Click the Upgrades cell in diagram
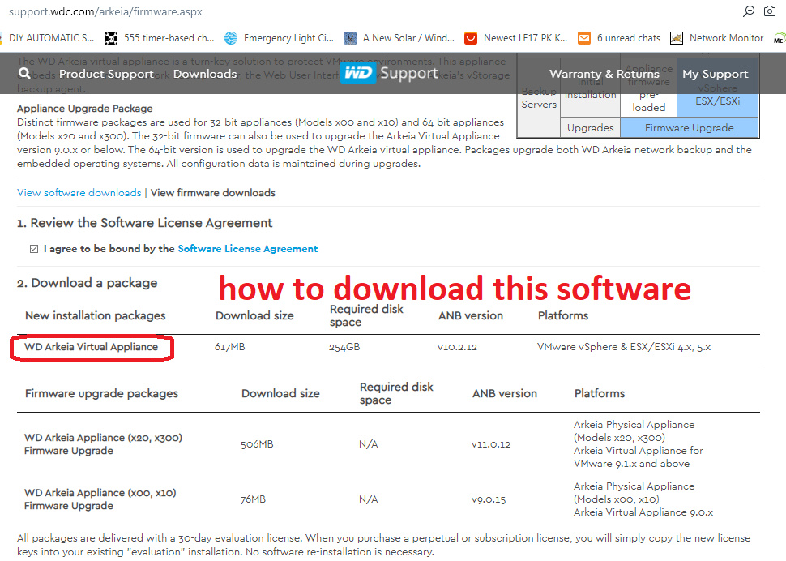Screen dimensions: 786x561 pyautogui.click(x=590, y=128)
